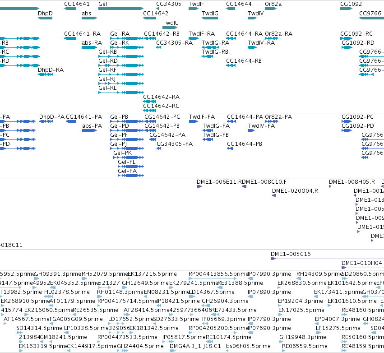Click the DME1-010H04 label
384x353 pixels.
[362, 263]
